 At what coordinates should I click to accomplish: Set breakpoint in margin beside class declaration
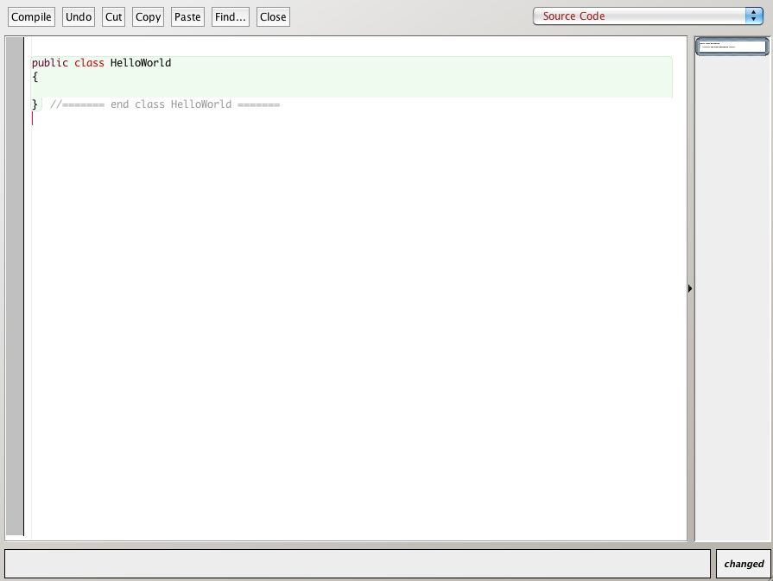(15, 63)
